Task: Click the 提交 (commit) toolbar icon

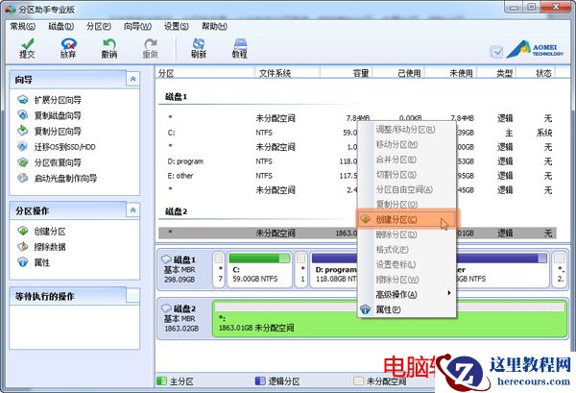Action: point(27,49)
